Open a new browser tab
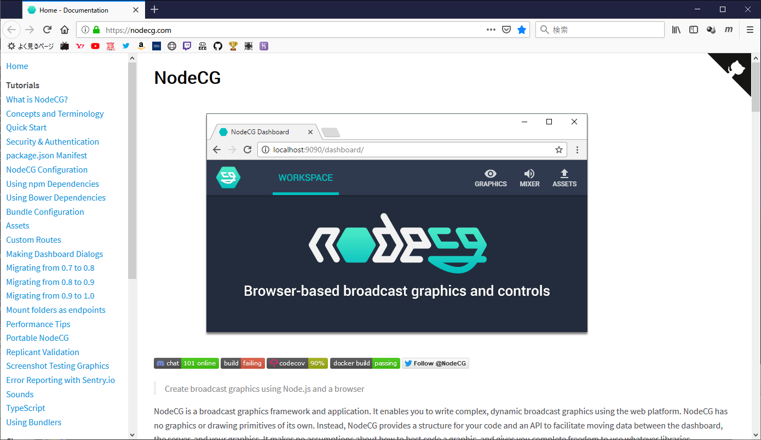The width and height of the screenshot is (761, 440). click(154, 9)
